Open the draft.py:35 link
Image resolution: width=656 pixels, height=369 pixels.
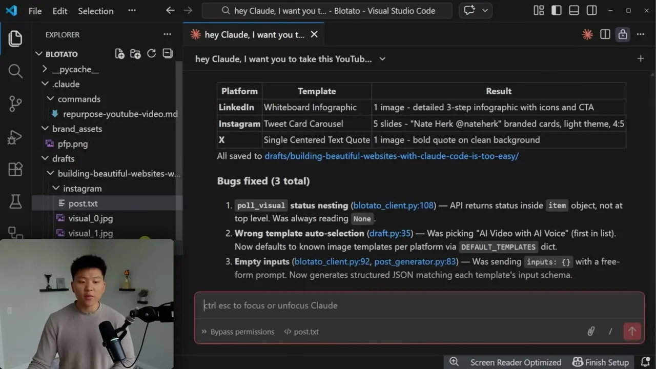click(x=390, y=233)
